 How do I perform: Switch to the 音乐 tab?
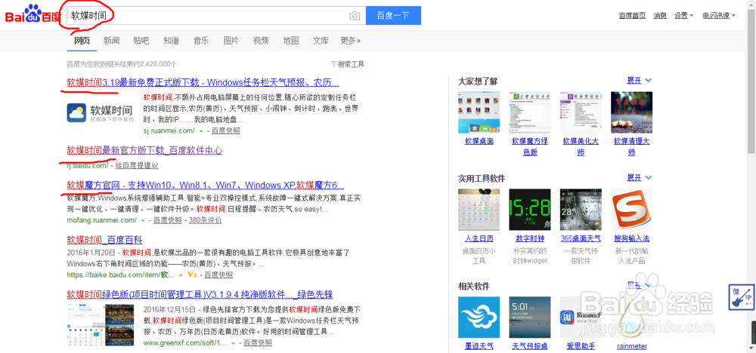tap(201, 41)
